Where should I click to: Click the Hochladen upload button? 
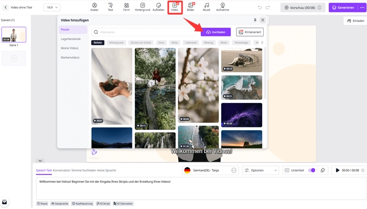pos(215,32)
